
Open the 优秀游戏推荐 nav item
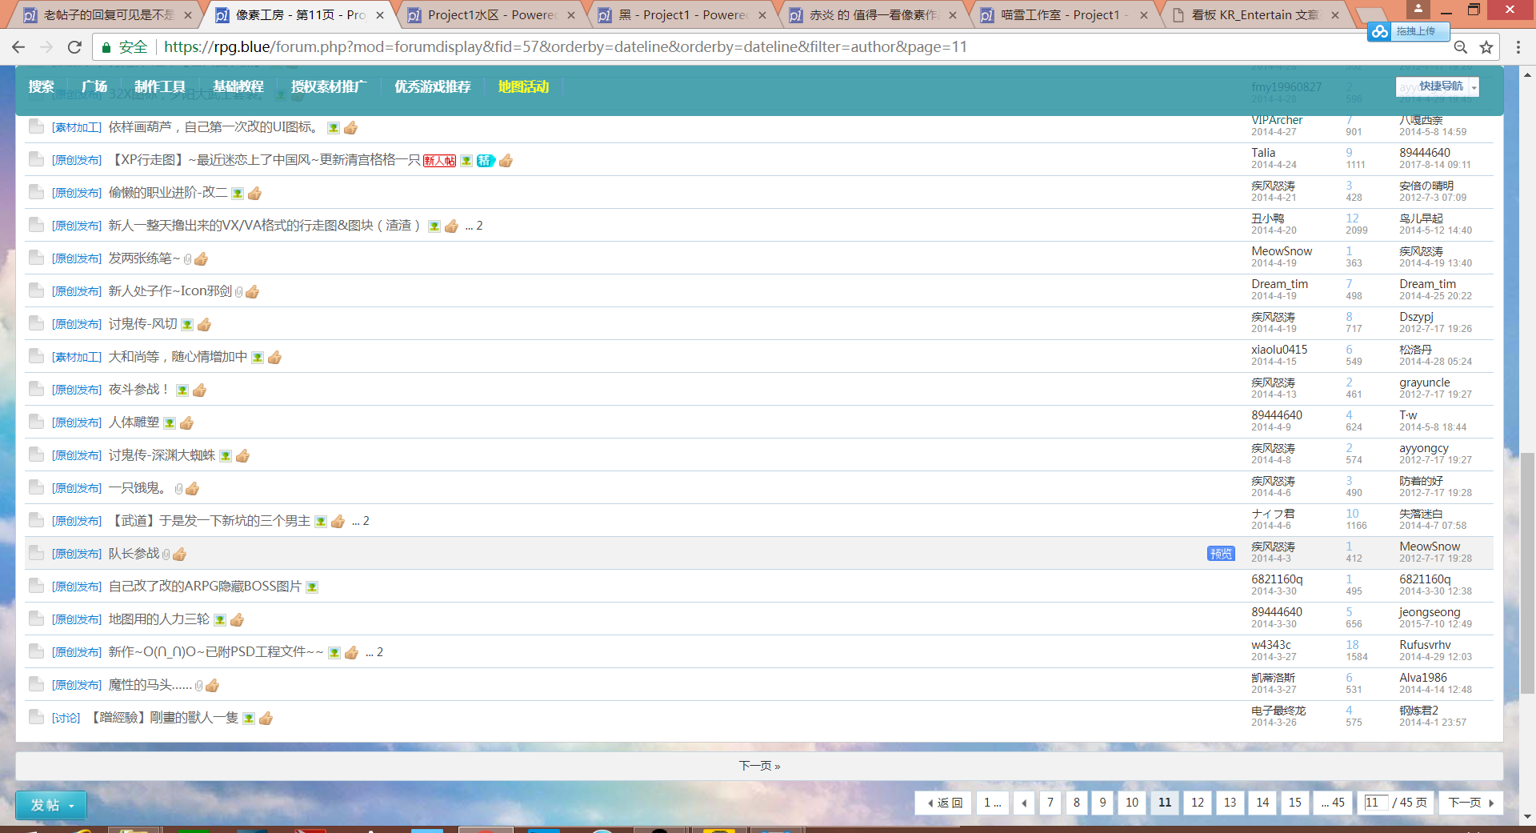(x=433, y=86)
